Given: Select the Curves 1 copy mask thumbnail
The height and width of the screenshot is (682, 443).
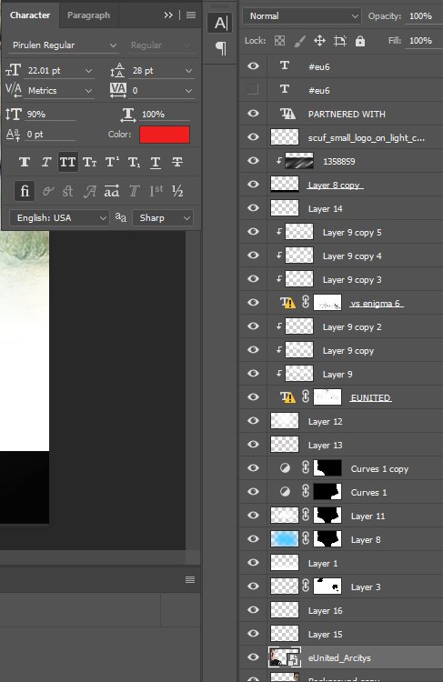Looking at the screenshot, I should pos(327,468).
